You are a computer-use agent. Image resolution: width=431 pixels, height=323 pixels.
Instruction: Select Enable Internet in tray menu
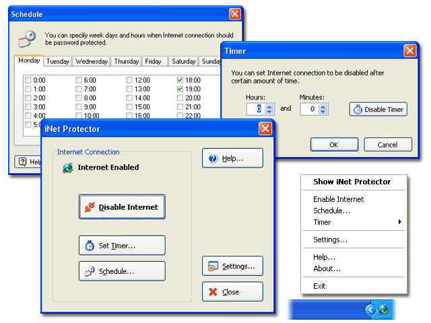(354, 199)
